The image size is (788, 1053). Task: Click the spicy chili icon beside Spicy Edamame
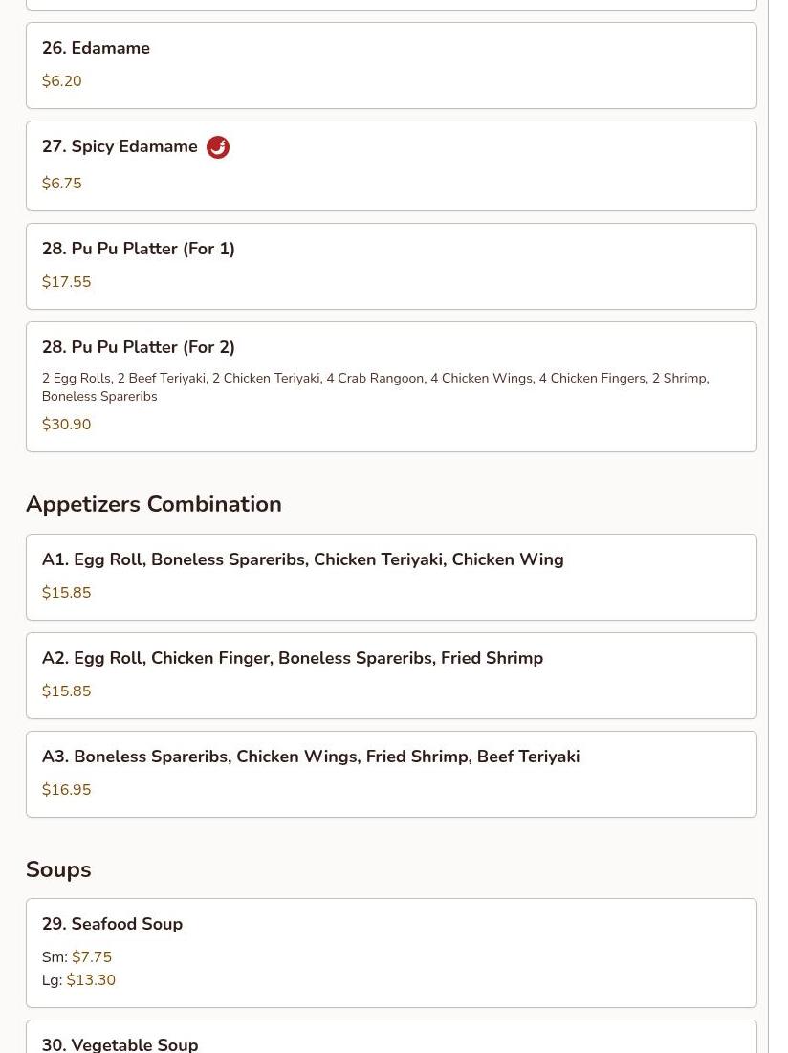pos(217,146)
